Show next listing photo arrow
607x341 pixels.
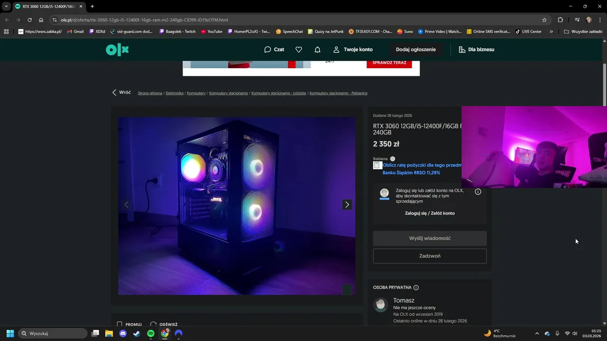click(x=347, y=205)
